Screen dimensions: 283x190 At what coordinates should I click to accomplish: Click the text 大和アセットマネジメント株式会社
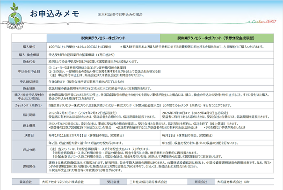point(63,182)
